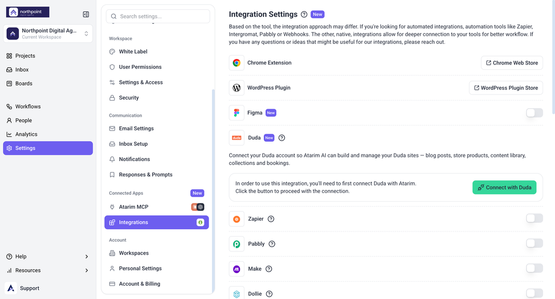Open Workspaces under Account
Image resolution: width=555 pixels, height=299 pixels.
click(x=157, y=253)
